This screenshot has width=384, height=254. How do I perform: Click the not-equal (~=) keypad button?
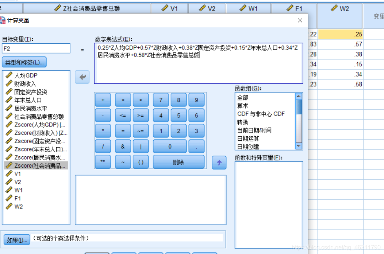[x=141, y=131]
